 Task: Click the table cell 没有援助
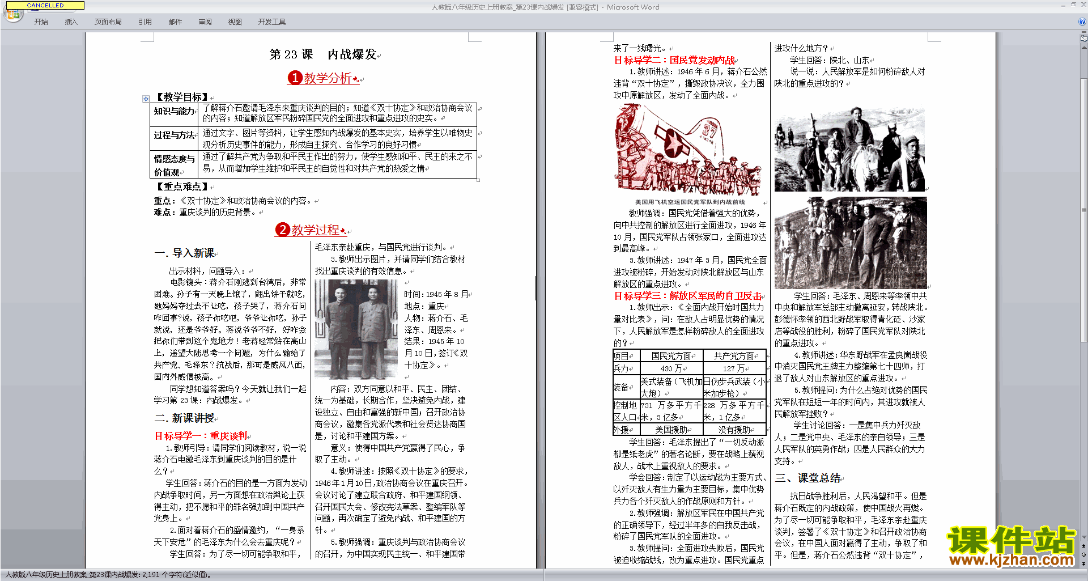pyautogui.click(x=734, y=430)
